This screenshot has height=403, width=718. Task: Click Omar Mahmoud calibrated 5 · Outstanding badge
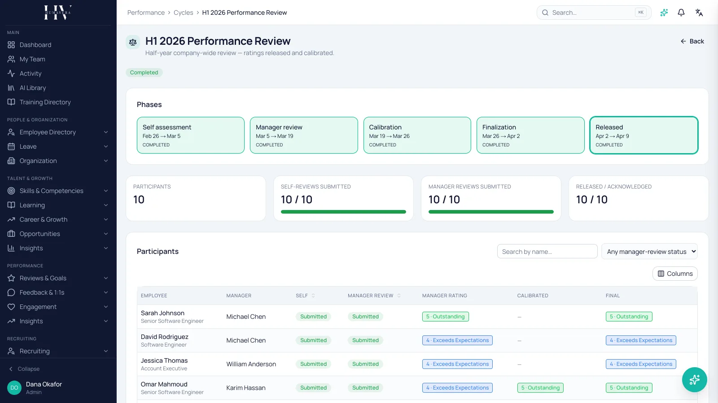[x=540, y=388]
